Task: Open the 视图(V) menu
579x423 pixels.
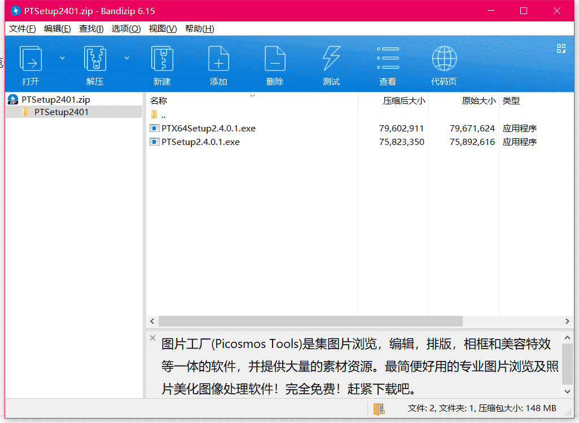Action: (163, 28)
